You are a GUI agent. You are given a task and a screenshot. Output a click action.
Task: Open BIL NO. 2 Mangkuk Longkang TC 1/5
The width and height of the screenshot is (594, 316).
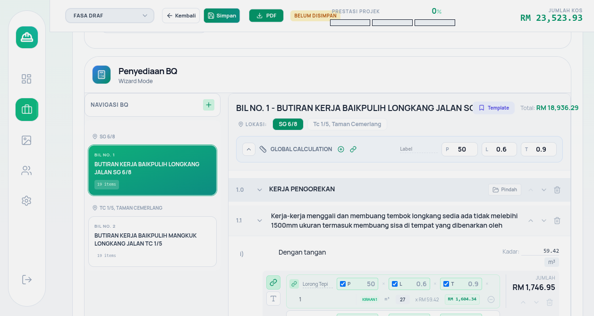pos(153,241)
